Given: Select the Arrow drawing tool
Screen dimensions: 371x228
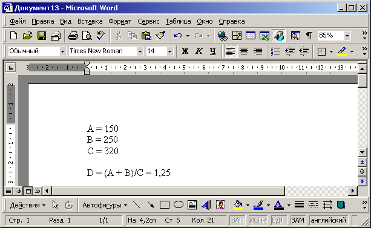Looking at the screenshot, I should 151,205.
